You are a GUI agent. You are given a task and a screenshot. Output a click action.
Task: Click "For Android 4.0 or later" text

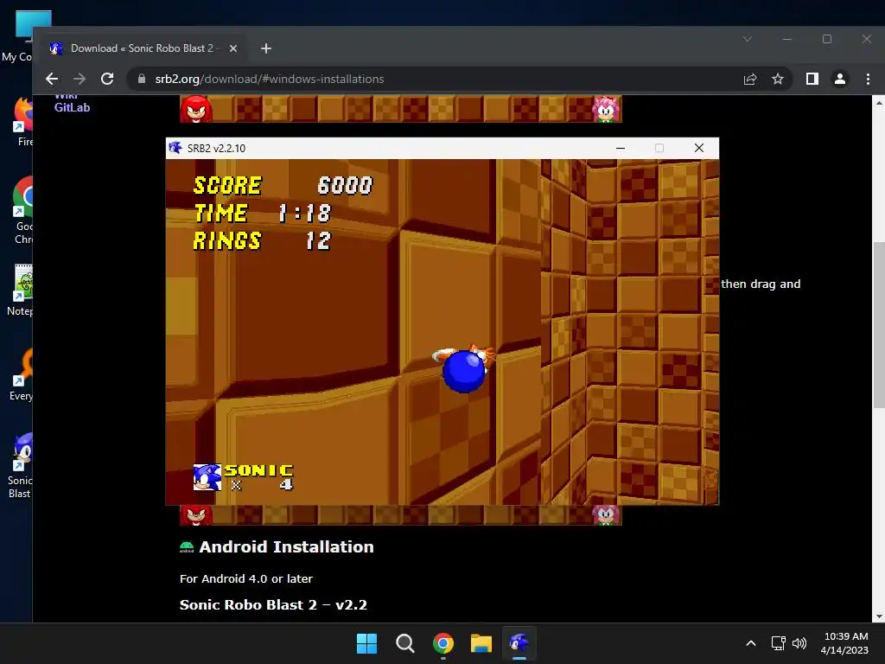point(246,578)
